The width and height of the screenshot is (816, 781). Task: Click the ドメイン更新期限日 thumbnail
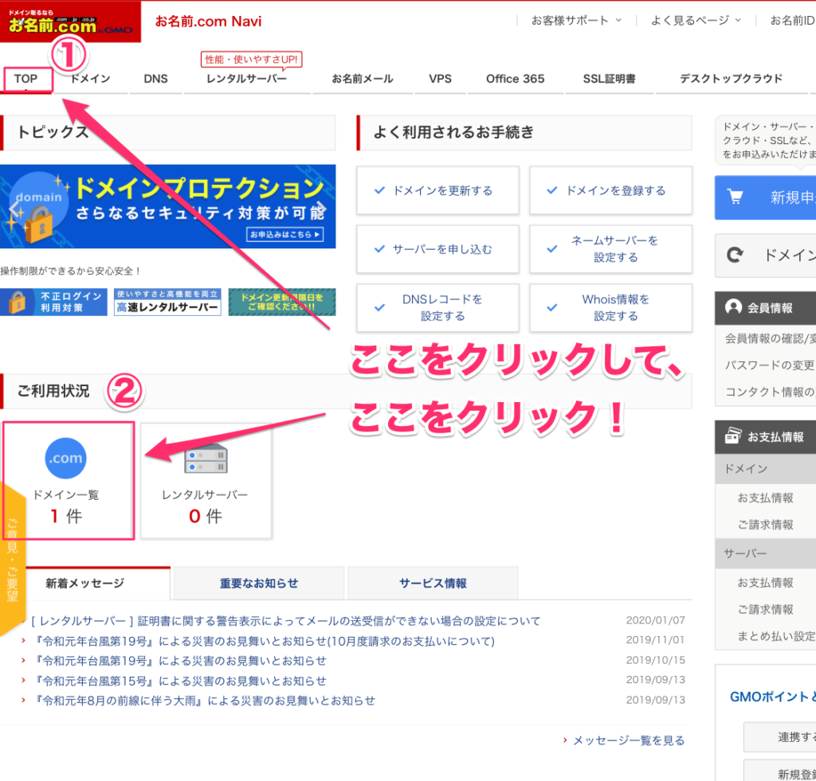[282, 302]
